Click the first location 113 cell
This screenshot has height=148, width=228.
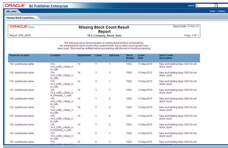click(x=62, y=67)
